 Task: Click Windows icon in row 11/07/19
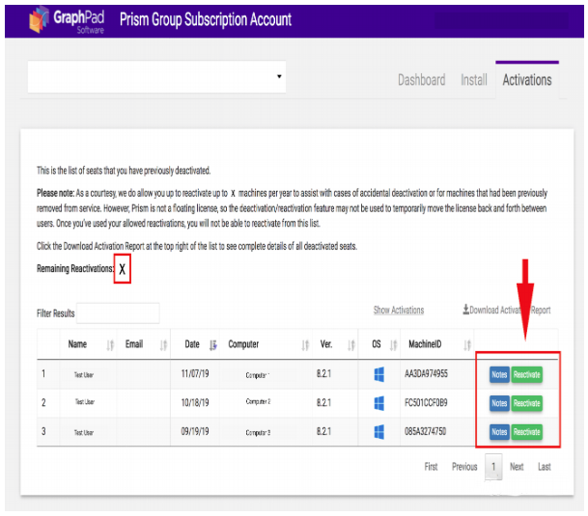[379, 374]
